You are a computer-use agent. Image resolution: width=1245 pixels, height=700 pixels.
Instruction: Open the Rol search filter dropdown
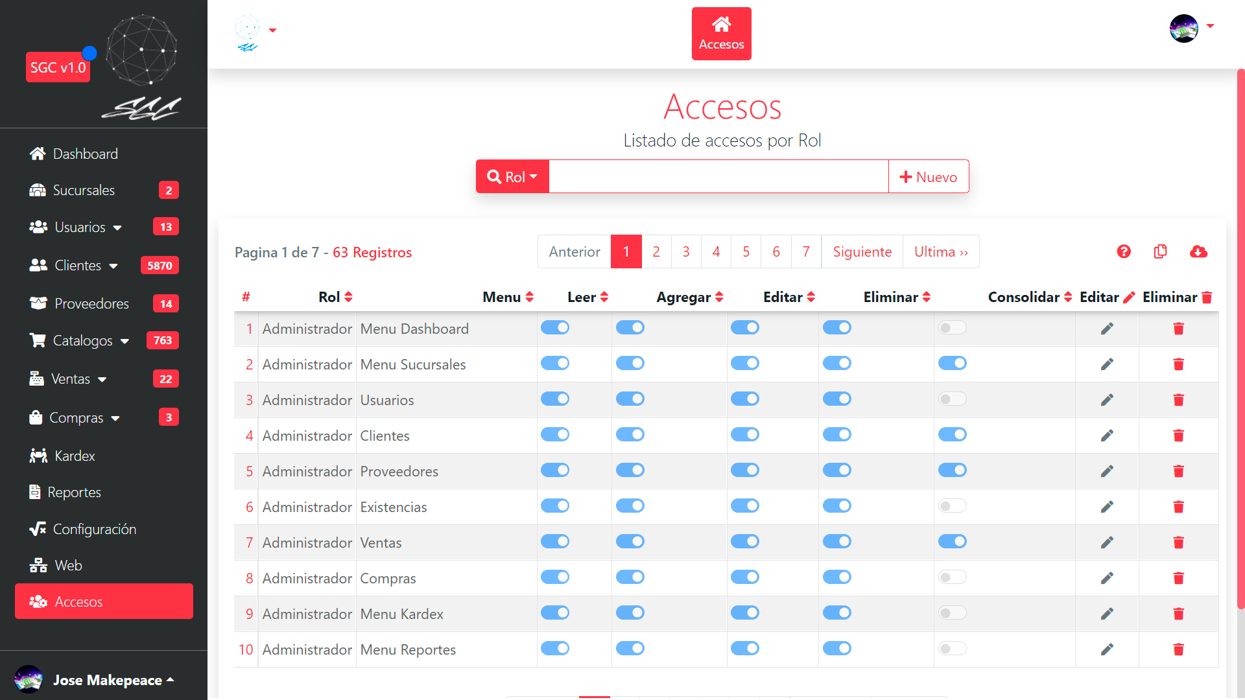512,177
